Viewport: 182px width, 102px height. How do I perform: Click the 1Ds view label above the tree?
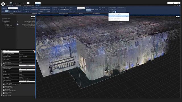[x=33, y=17]
